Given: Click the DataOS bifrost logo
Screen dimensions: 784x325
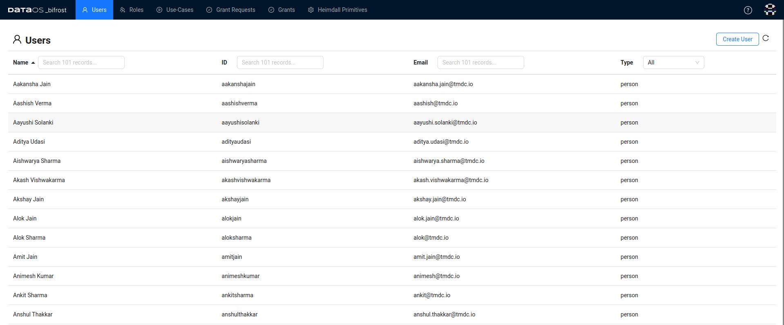Looking at the screenshot, I should [37, 10].
